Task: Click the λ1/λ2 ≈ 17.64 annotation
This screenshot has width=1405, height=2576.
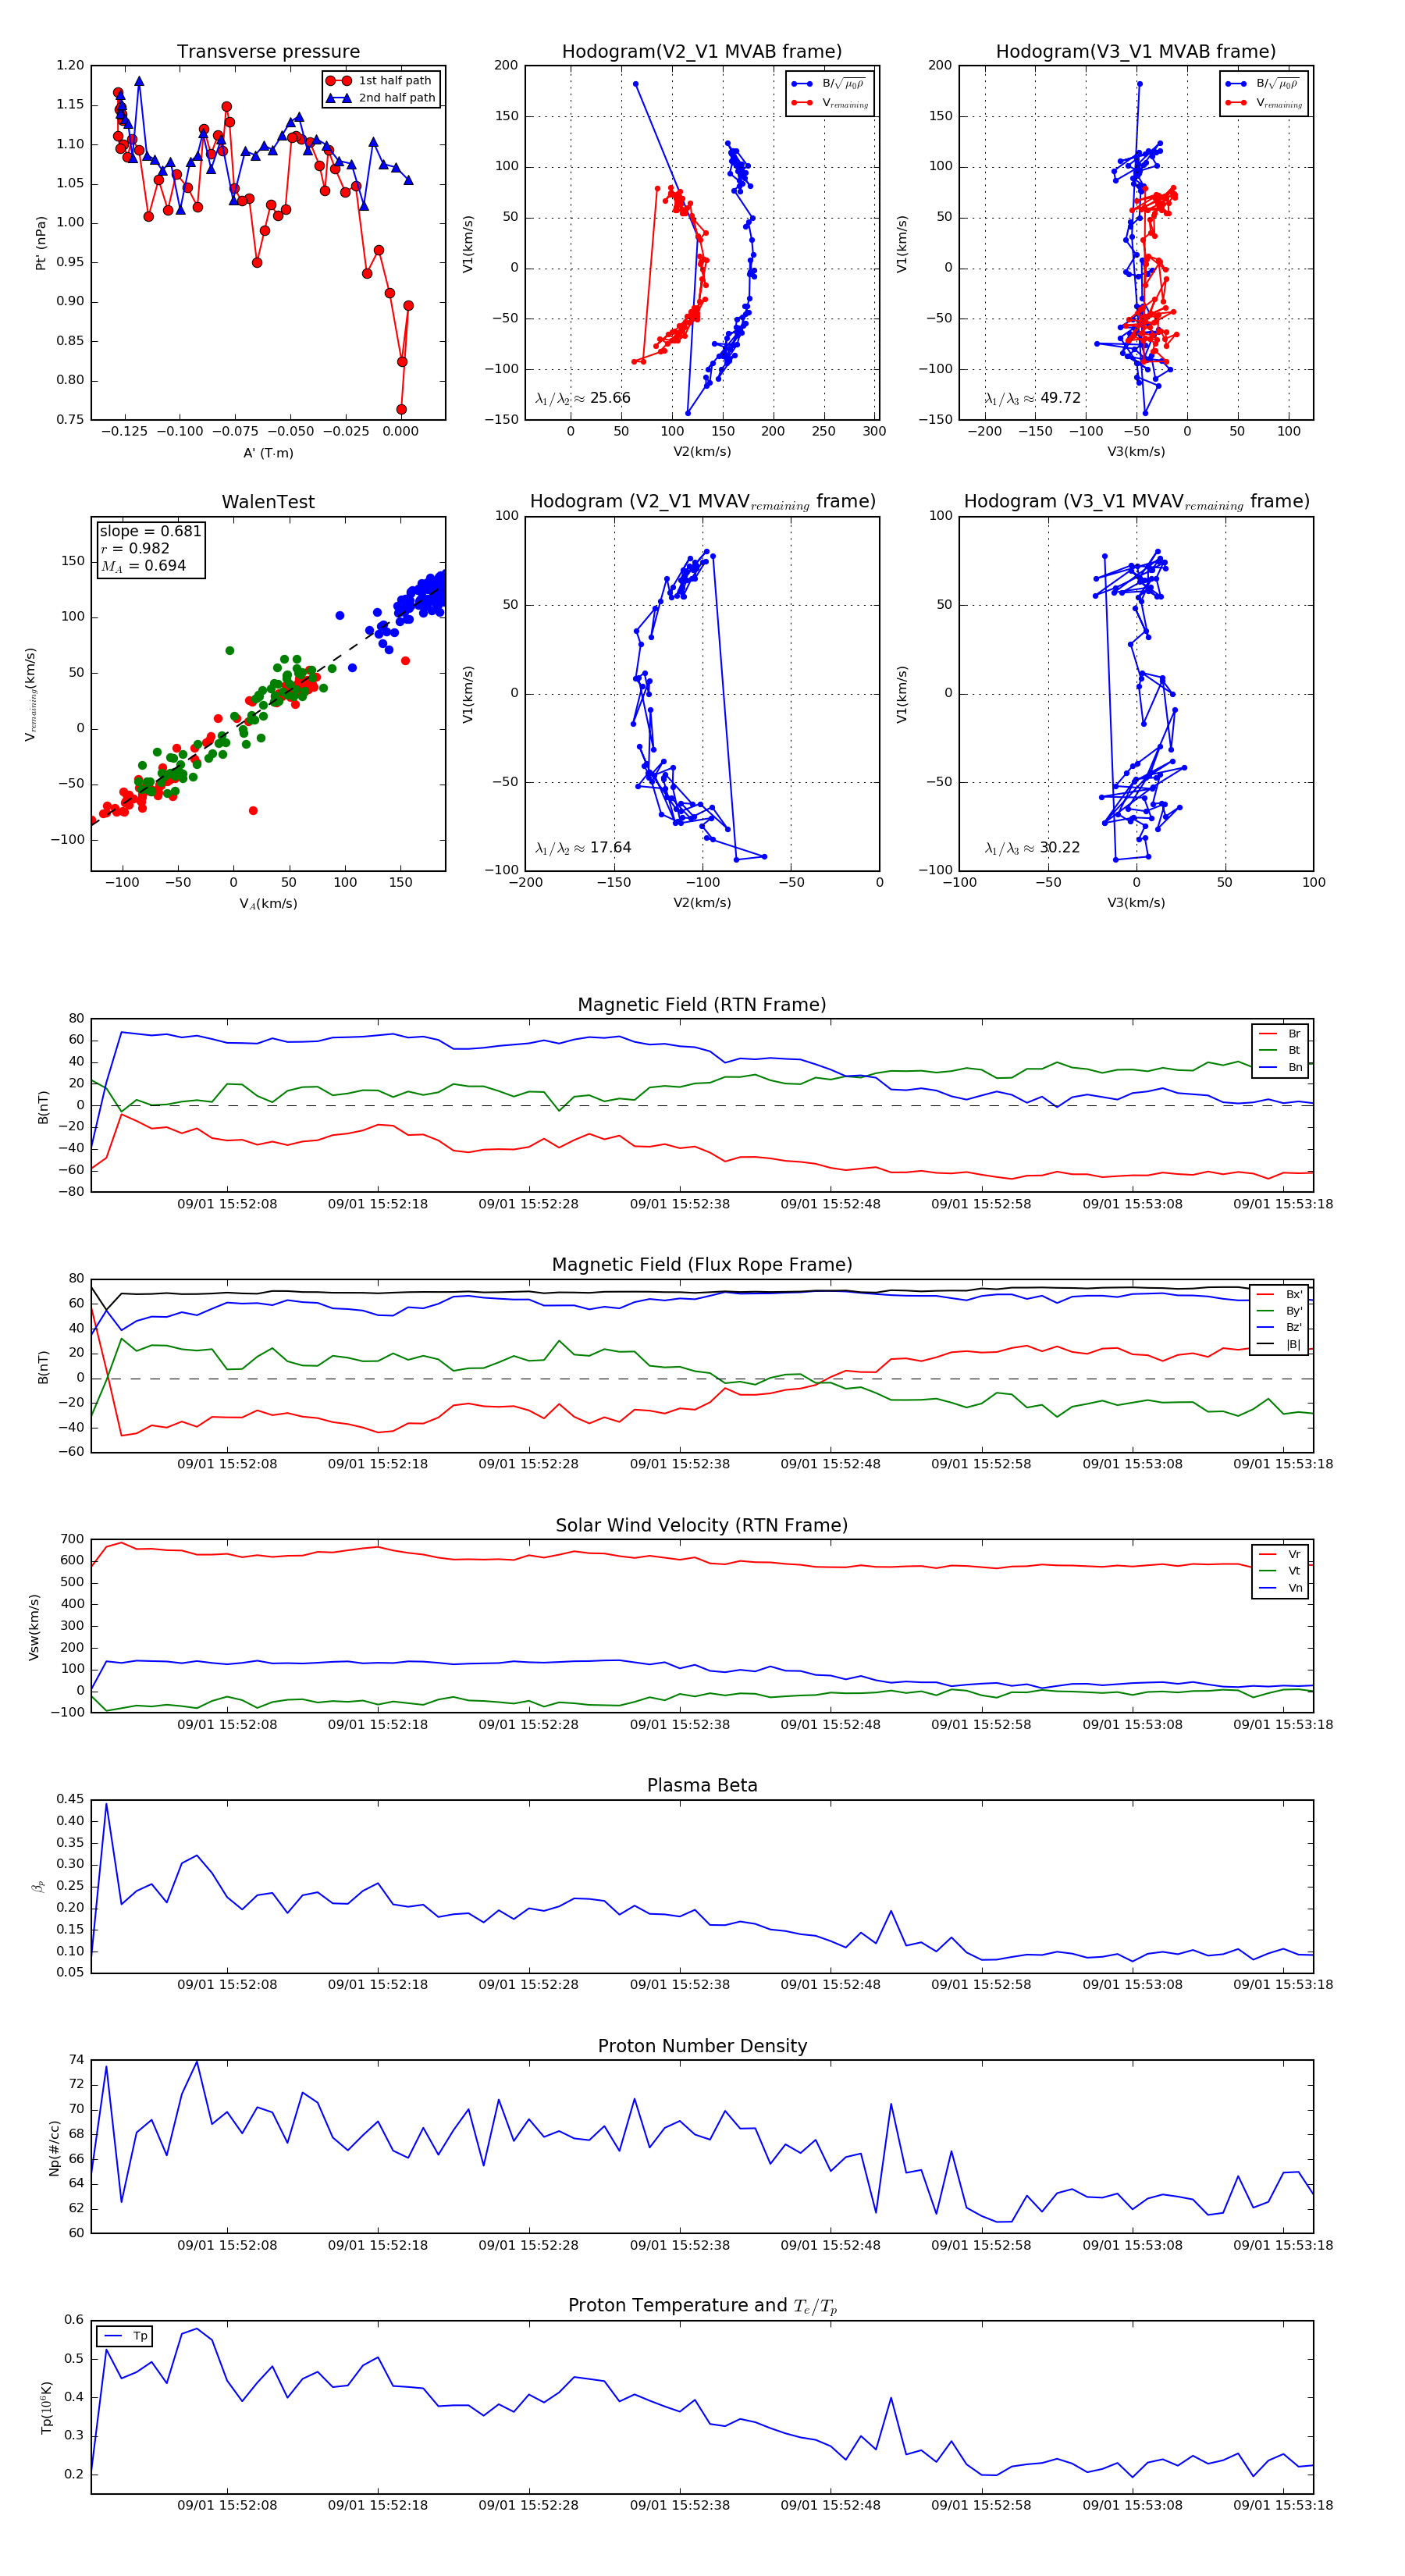Action: tap(583, 848)
